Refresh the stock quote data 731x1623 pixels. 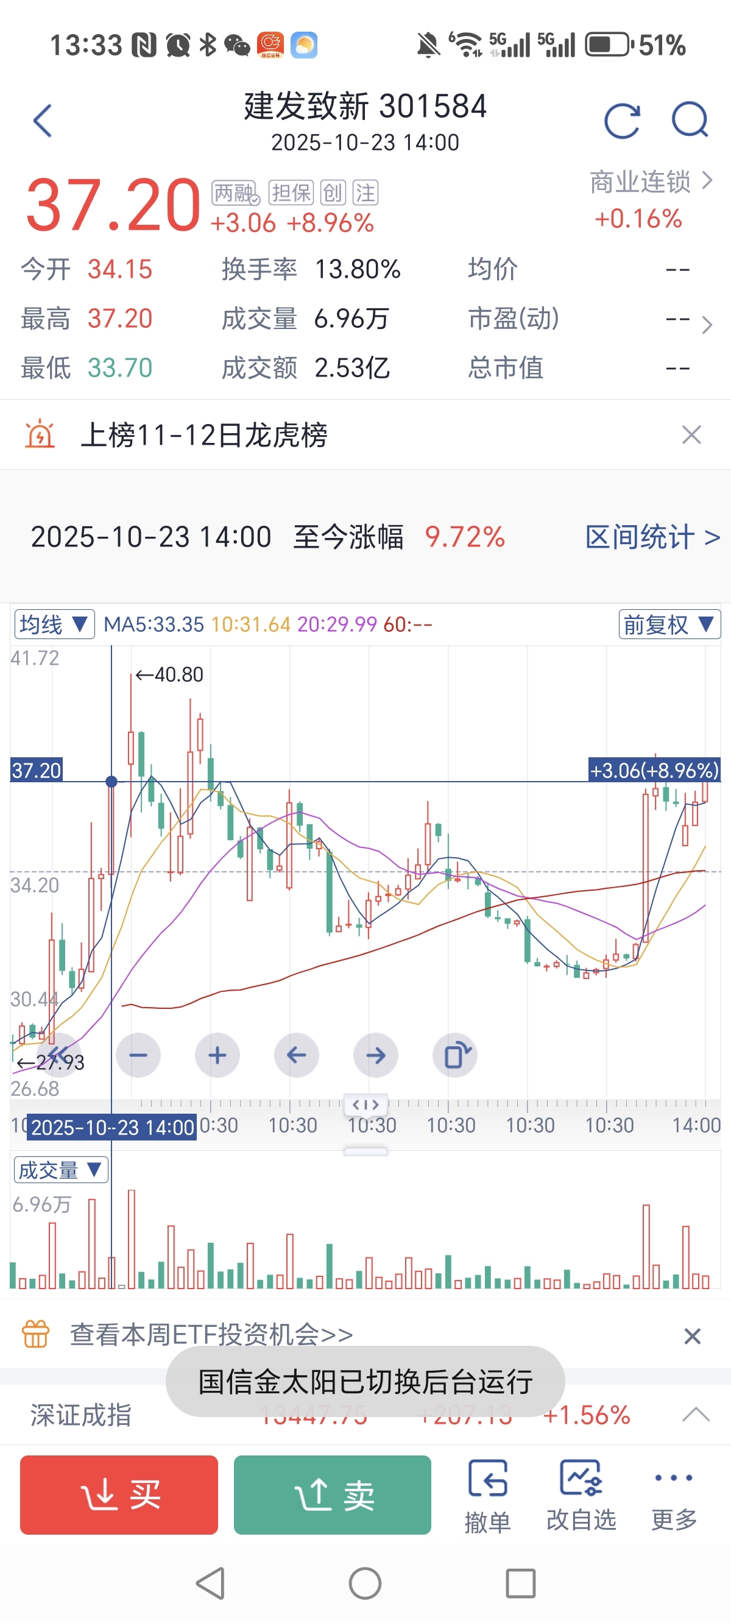point(622,121)
